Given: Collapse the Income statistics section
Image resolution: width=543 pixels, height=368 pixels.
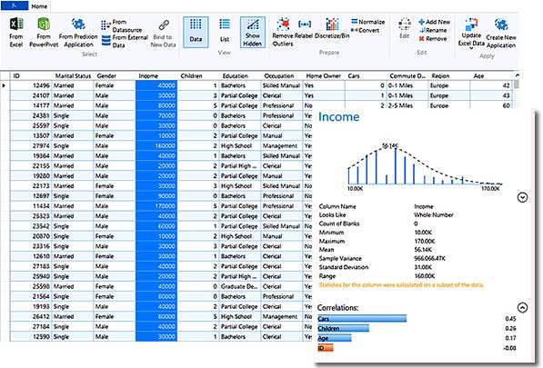Looking at the screenshot, I should pyautogui.click(x=522, y=197).
